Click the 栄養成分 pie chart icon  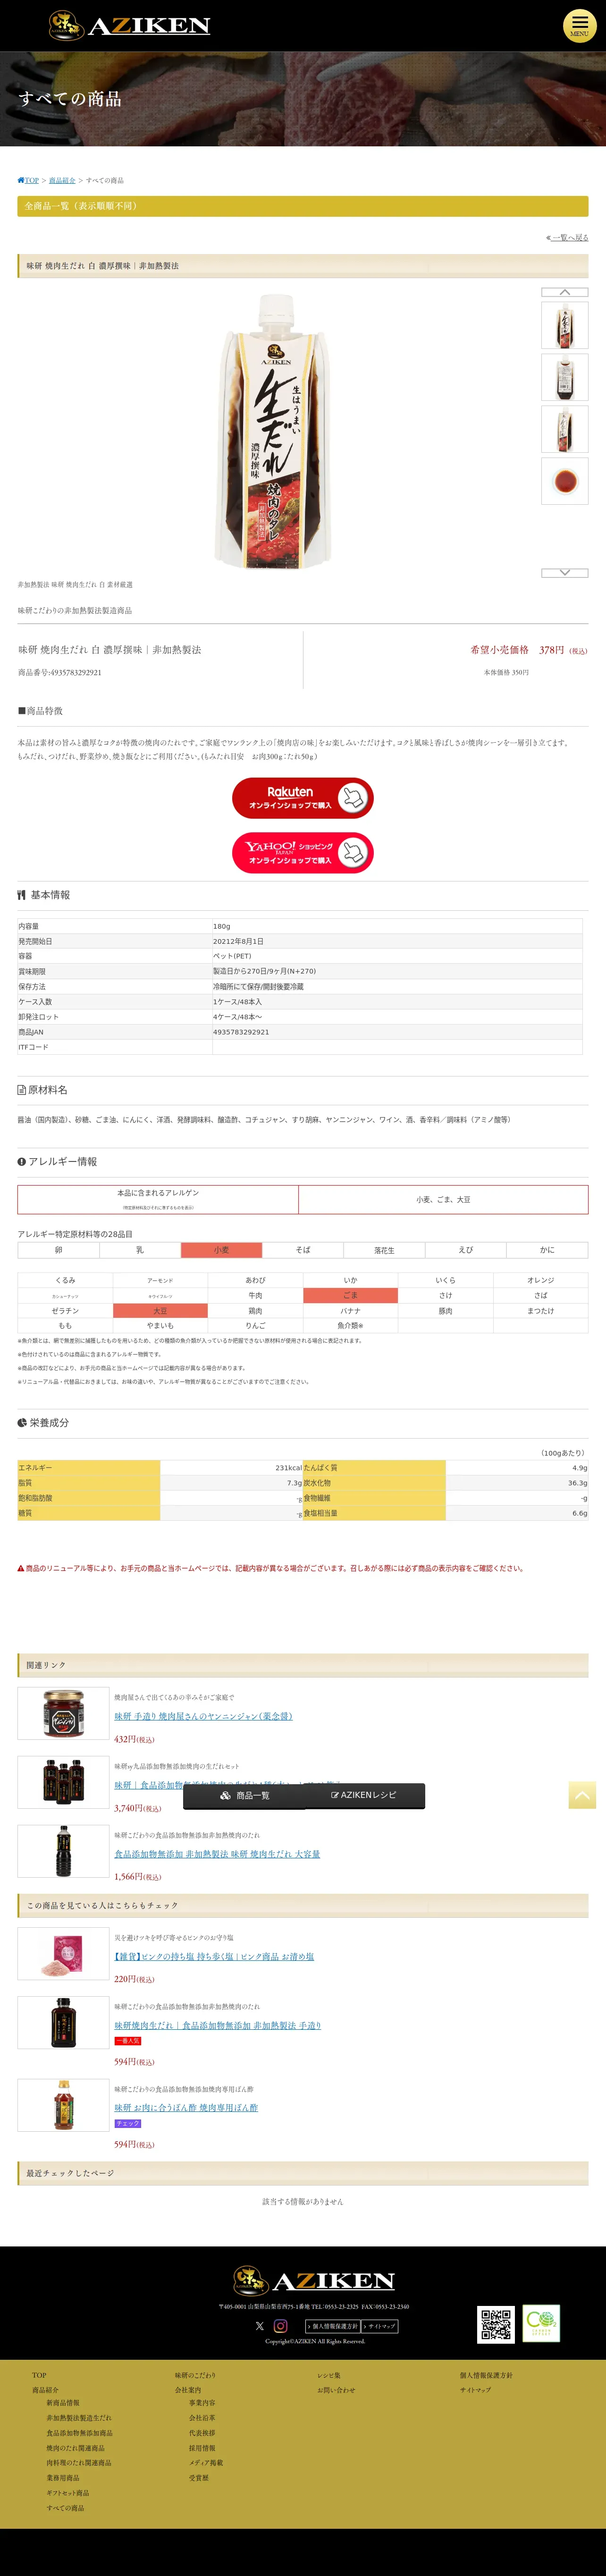[x=22, y=1422]
